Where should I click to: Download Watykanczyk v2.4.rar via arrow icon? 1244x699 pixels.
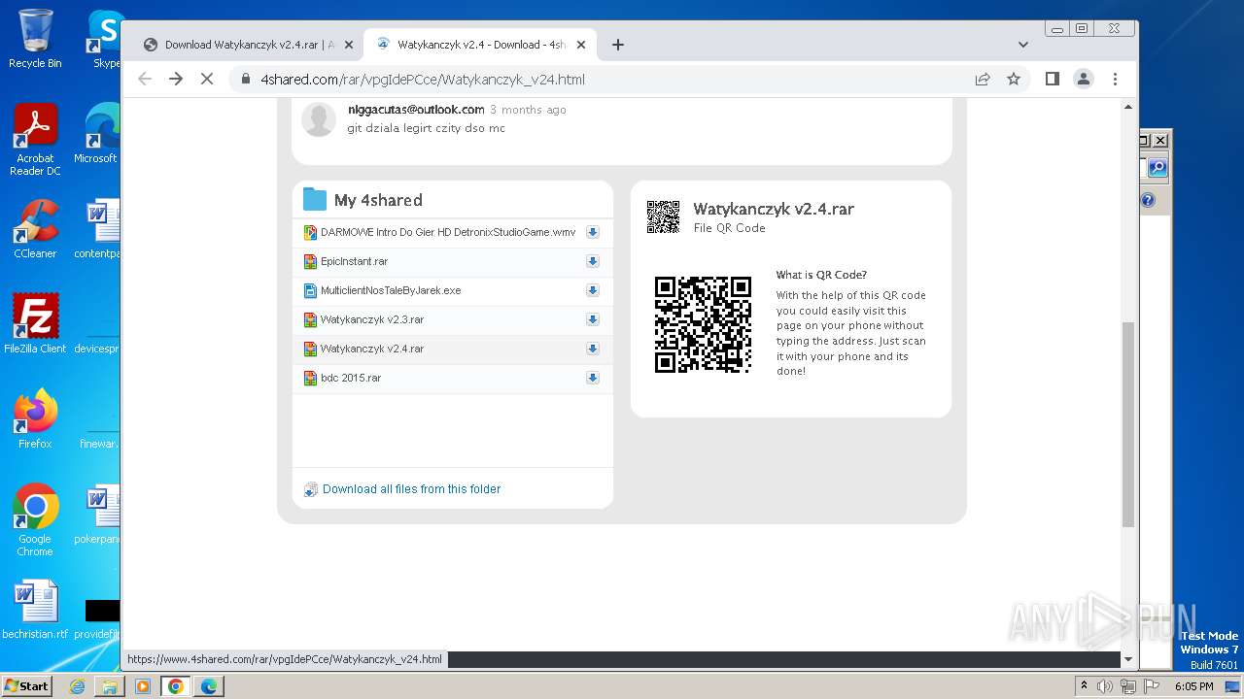(593, 349)
